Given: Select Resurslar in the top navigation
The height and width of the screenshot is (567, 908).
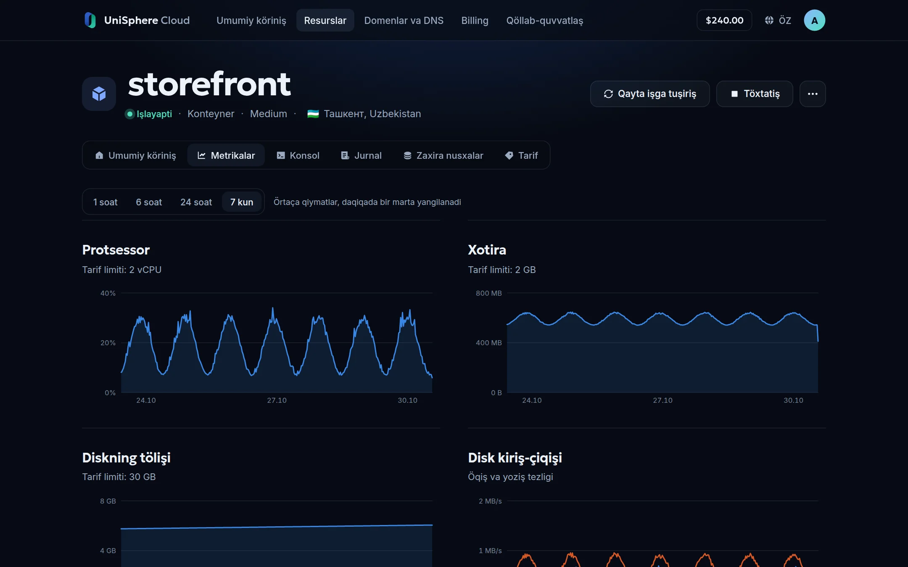Looking at the screenshot, I should click(x=325, y=20).
